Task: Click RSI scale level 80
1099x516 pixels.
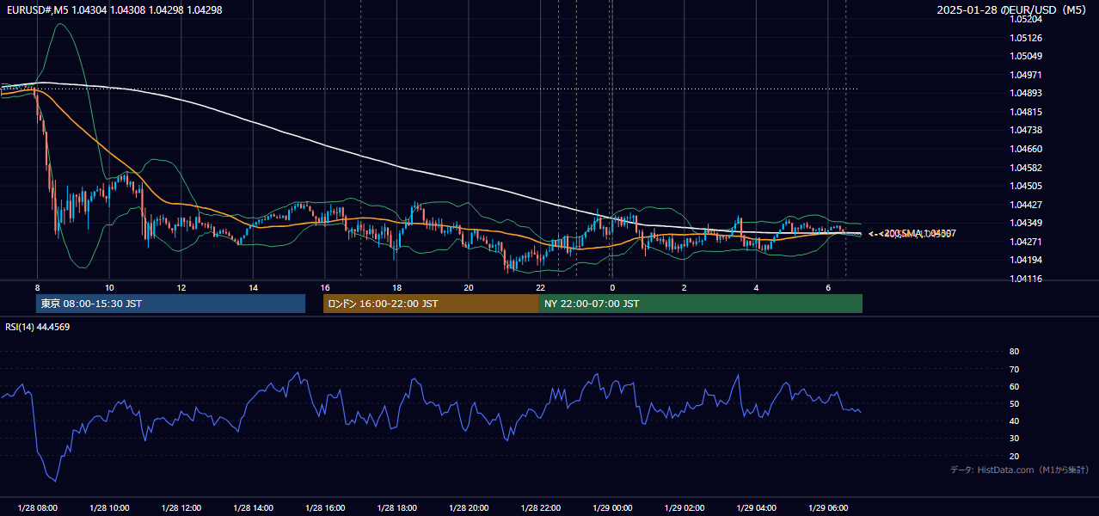Action: [1014, 352]
